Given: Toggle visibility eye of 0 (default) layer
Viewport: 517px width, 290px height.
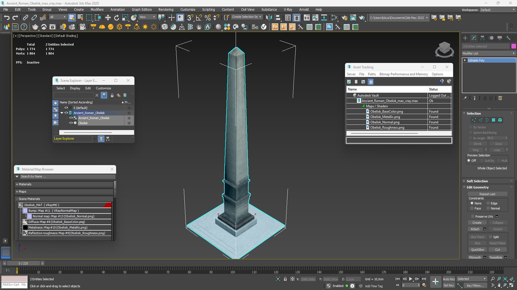Looking at the screenshot, I should point(66,108).
